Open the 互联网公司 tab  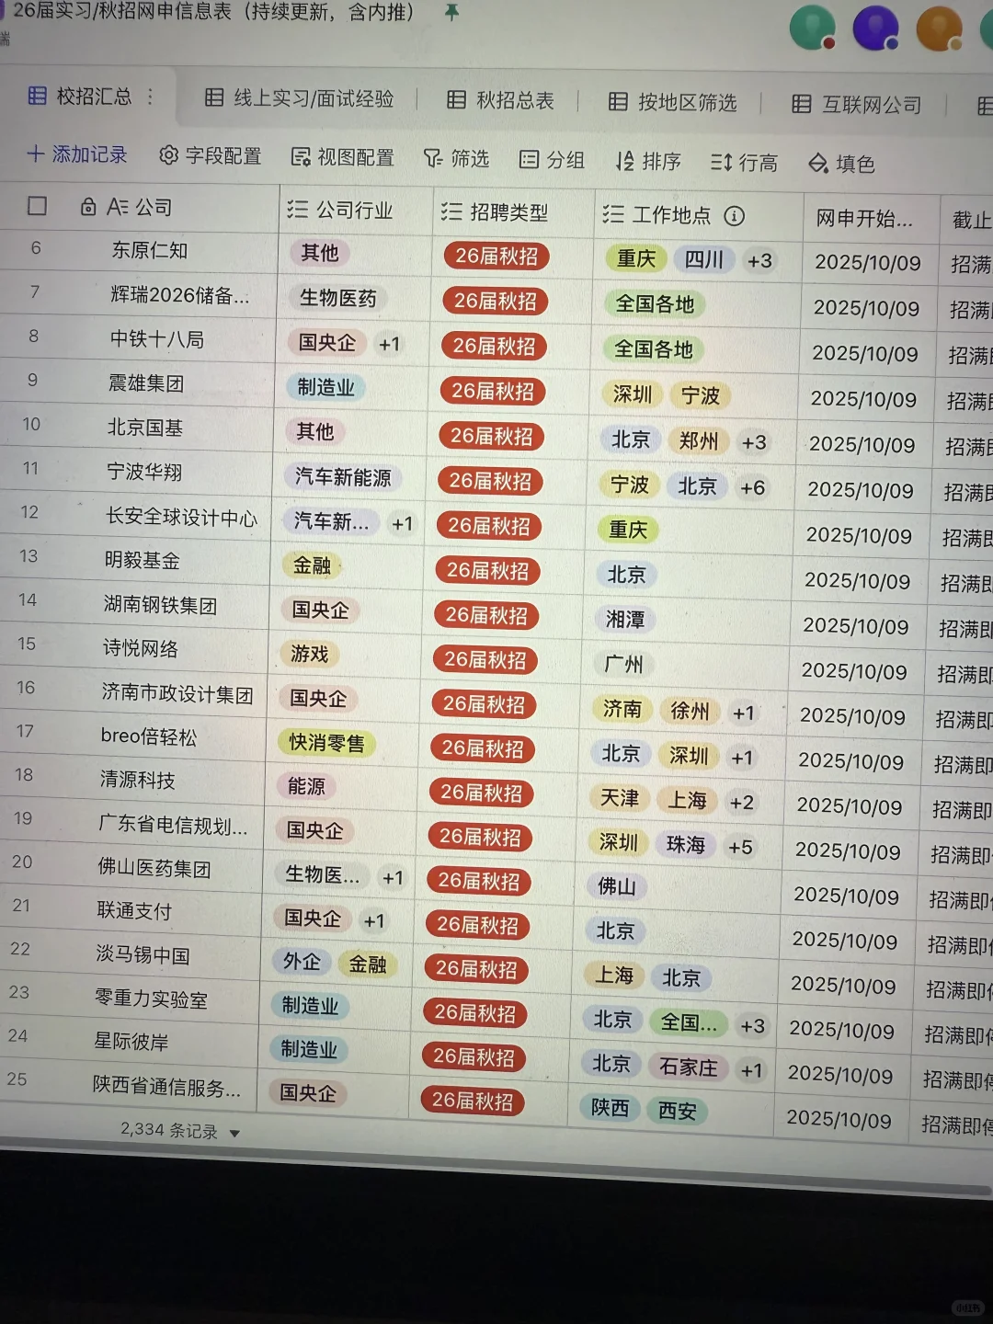pos(857,105)
